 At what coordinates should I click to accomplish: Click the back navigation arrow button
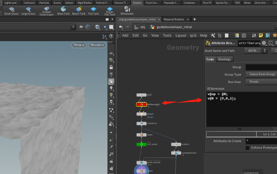click(121, 27)
